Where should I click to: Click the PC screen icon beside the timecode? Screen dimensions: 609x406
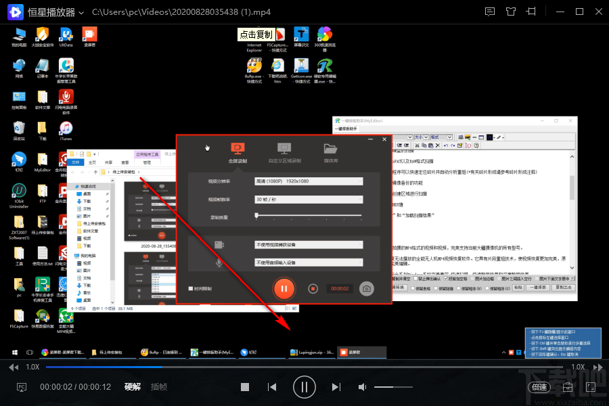[x=22, y=387]
